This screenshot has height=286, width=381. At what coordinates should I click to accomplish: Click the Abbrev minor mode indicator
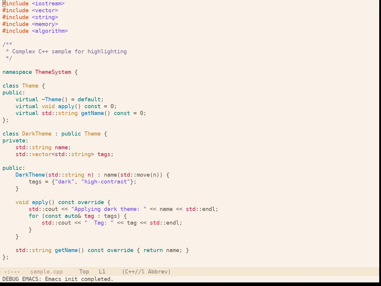(159, 272)
